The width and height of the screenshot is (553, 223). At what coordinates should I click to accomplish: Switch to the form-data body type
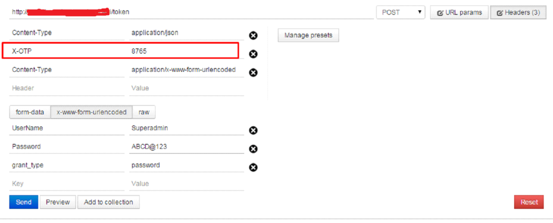pos(30,112)
